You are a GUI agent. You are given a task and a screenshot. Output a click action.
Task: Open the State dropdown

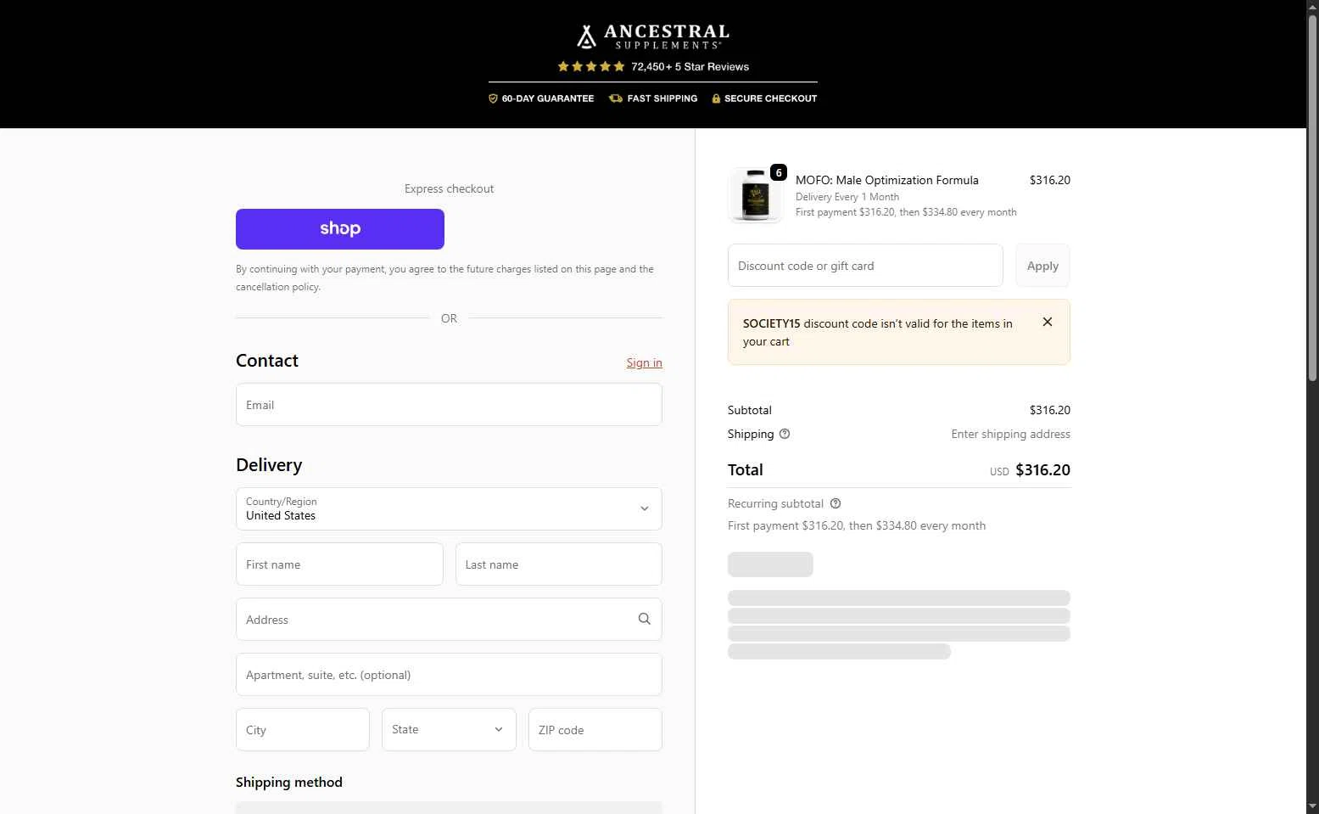click(449, 730)
